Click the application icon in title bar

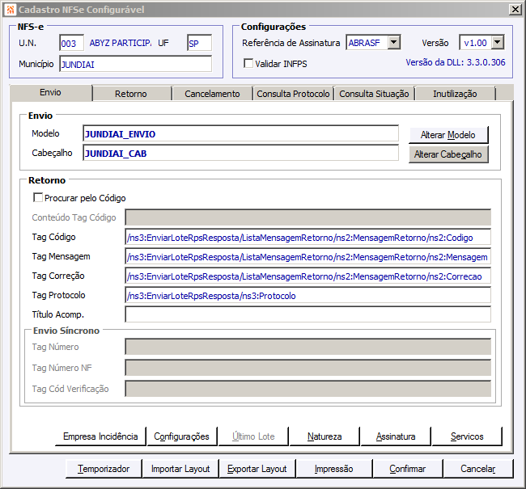(11, 10)
